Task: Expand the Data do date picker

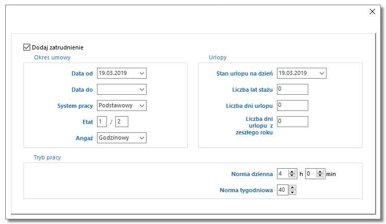Action: pyautogui.click(x=142, y=90)
